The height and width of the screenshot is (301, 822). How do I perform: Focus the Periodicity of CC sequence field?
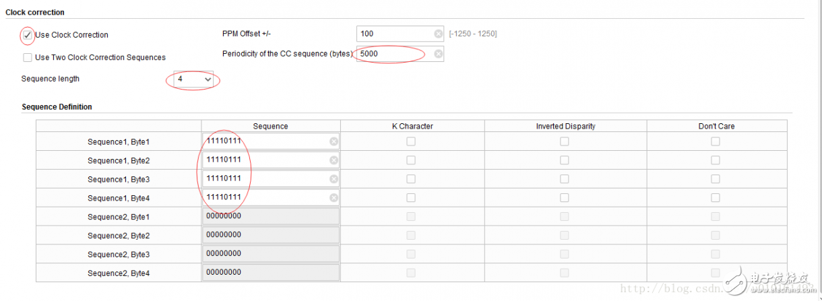394,54
